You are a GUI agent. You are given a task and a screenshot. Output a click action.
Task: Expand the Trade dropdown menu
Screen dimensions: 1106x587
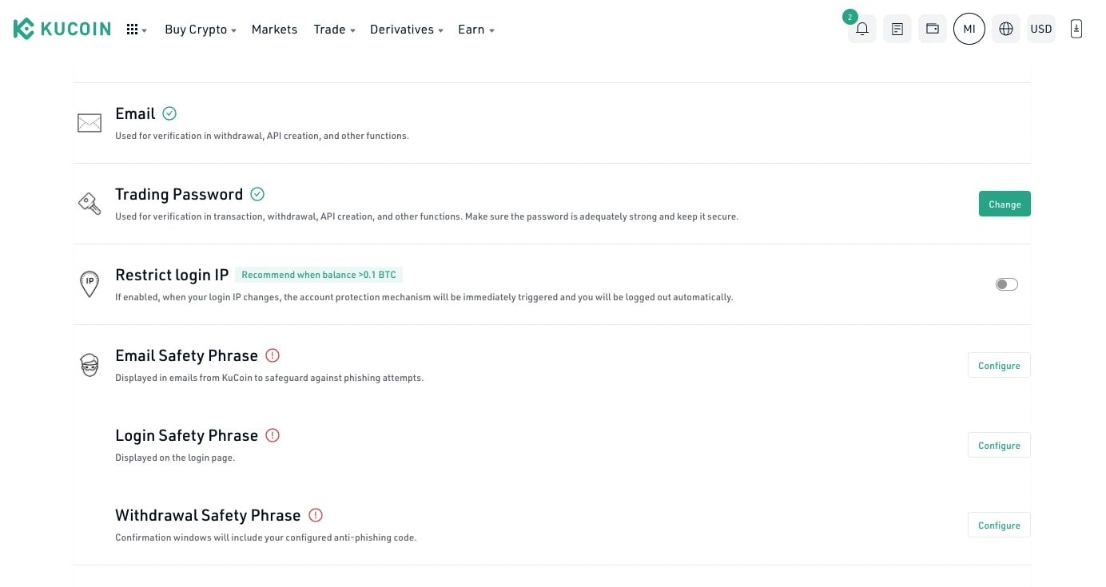[334, 30]
